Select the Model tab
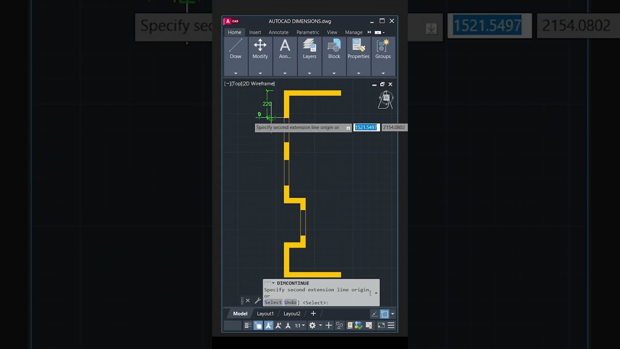 click(240, 314)
